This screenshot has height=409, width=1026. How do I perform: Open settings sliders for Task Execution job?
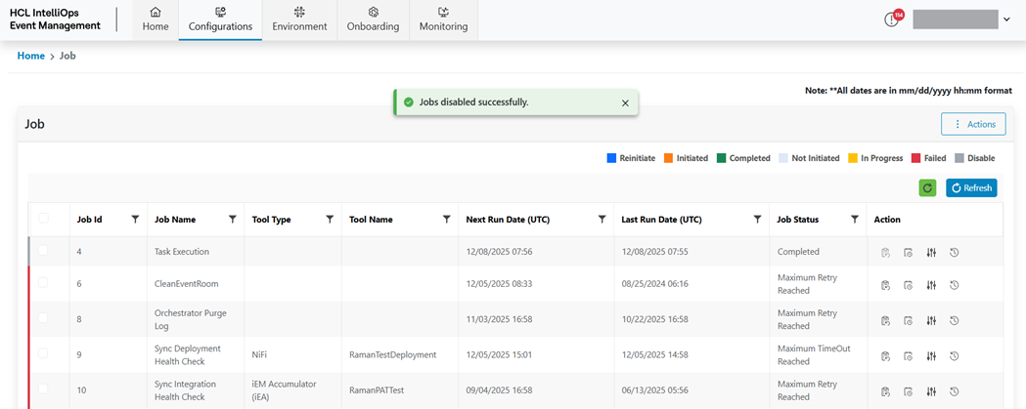(x=931, y=252)
